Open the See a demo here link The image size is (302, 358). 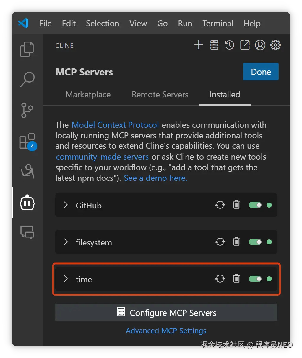155,178
